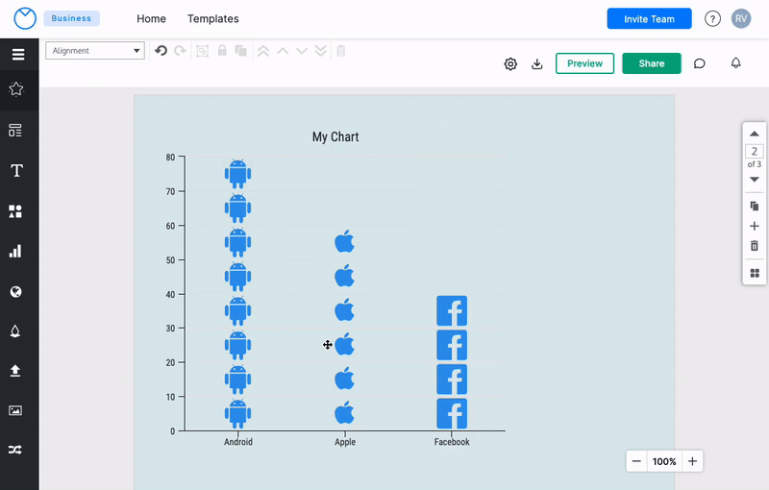The width and height of the screenshot is (769, 490).
Task: Delete current page with trash icon
Action: click(x=755, y=246)
